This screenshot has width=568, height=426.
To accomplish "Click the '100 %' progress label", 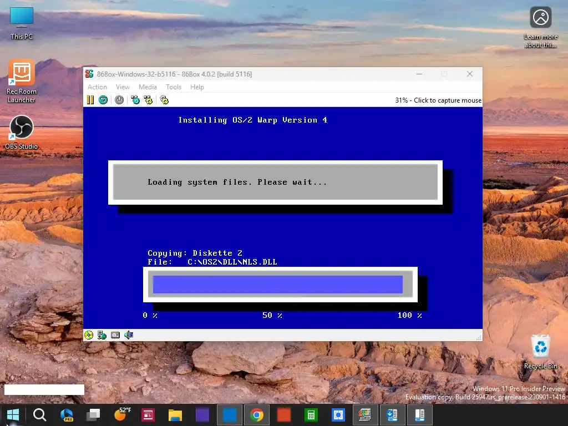I will (x=410, y=315).
